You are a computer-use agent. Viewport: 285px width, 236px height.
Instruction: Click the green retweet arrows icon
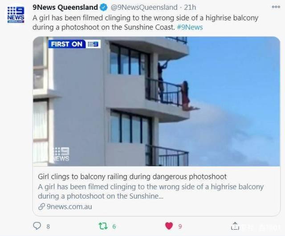(103, 226)
